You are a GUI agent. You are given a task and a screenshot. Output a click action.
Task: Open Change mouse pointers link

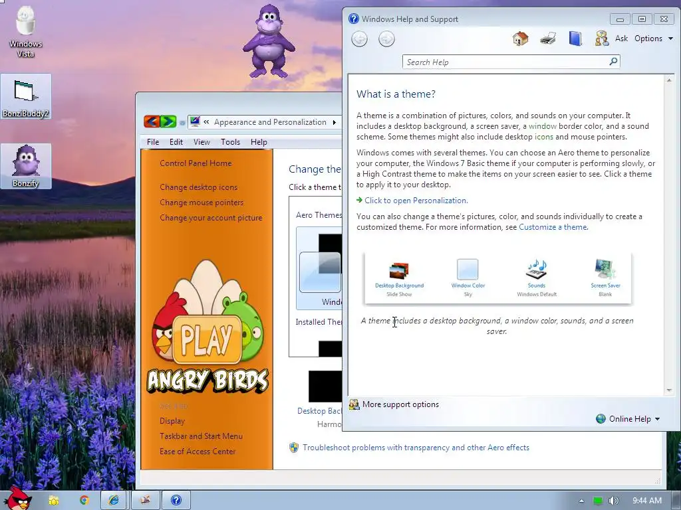(x=202, y=203)
